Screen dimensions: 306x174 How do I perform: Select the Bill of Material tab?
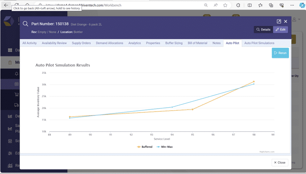pos(197,43)
